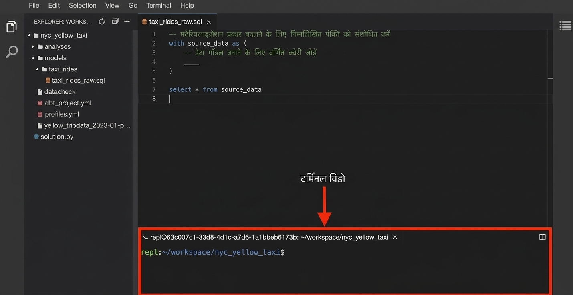Click editor line 1 comment text
Screen dimensions: 573x295
(279, 34)
